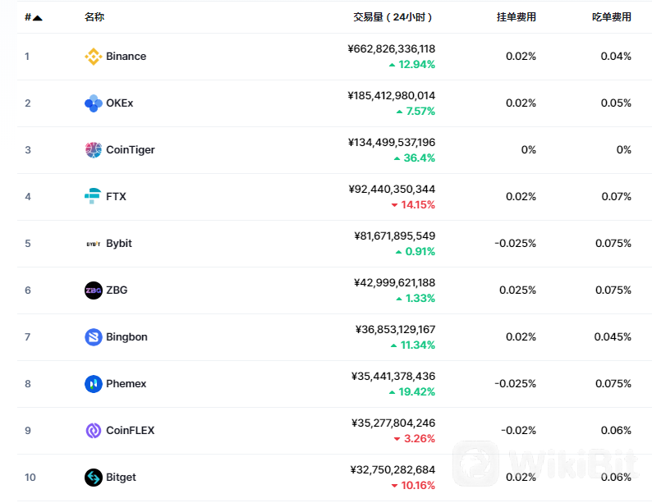652x503 pixels.
Task: Click the Phemex logo icon
Action: click(x=93, y=384)
